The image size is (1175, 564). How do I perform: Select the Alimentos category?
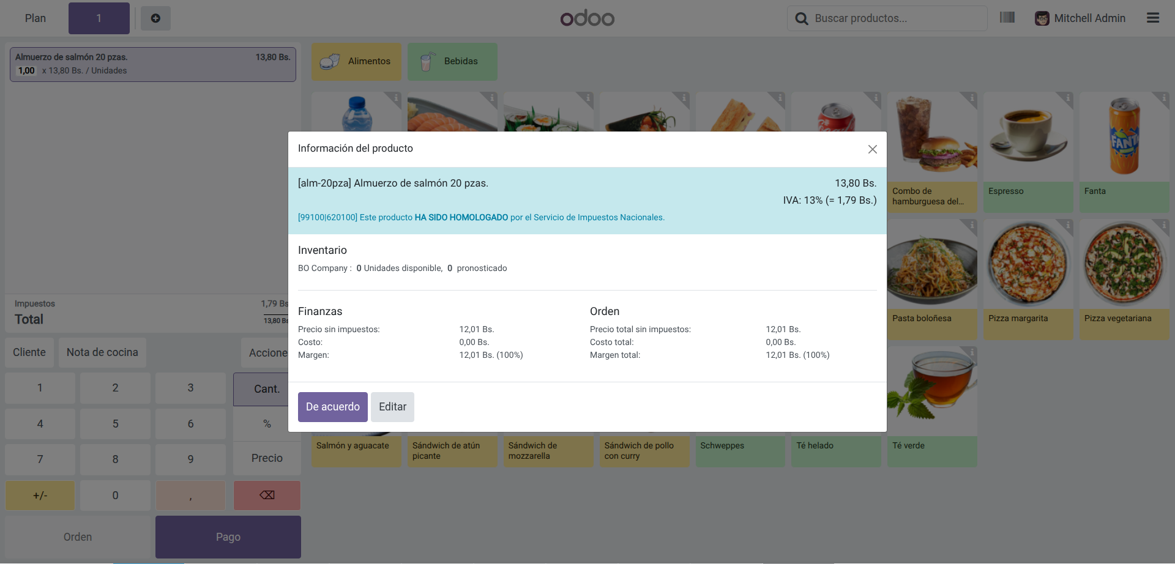(356, 61)
